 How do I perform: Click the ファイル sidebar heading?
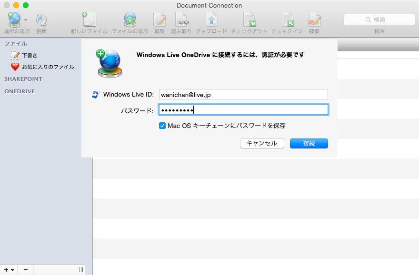16,43
